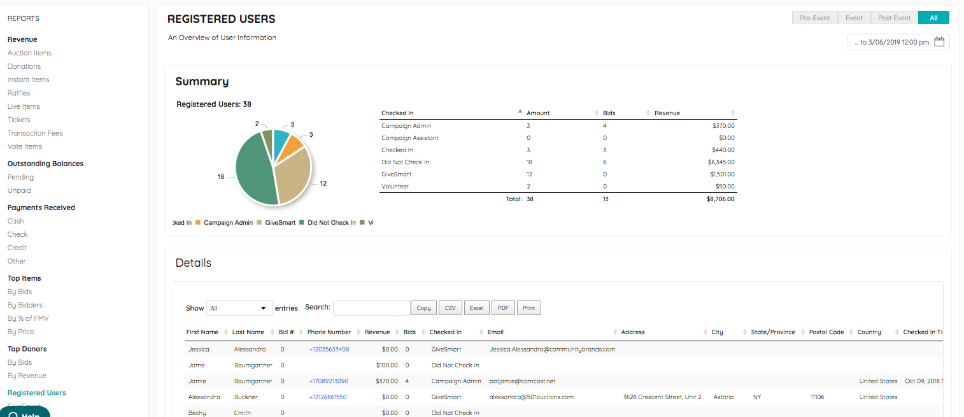The image size is (964, 417).
Task: Sort details by First Name arrows
Action: tap(225, 332)
